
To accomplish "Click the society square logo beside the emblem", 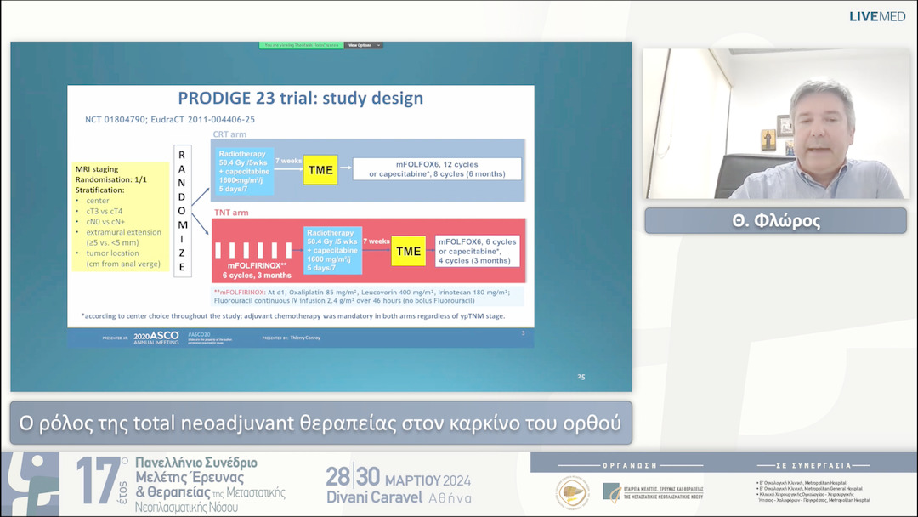I will pos(611,492).
